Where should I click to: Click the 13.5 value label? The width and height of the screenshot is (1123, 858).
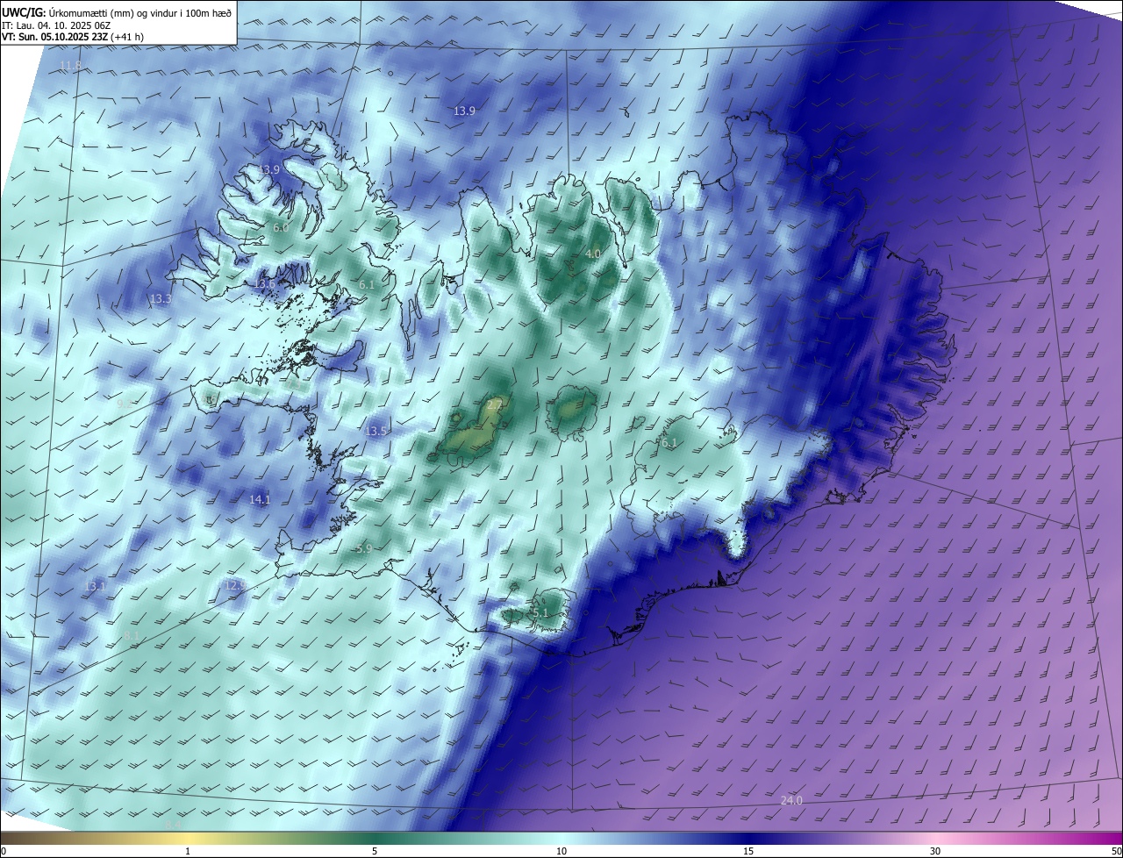click(376, 431)
